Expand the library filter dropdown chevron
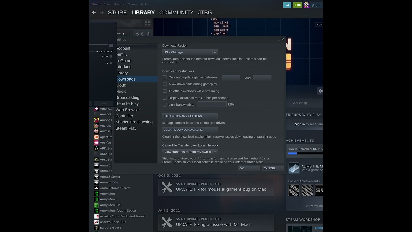The image size is (412, 232). click(130, 34)
